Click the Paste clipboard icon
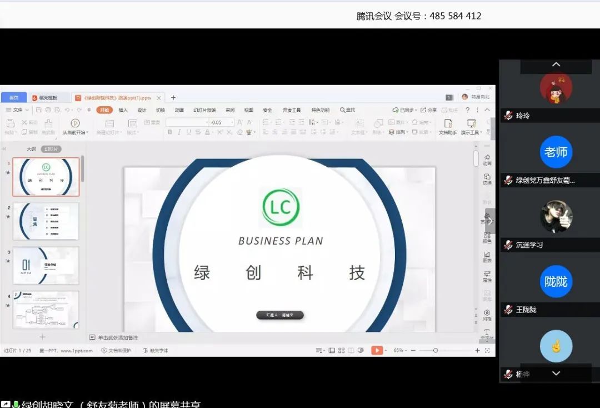The image size is (600, 408). point(11,123)
